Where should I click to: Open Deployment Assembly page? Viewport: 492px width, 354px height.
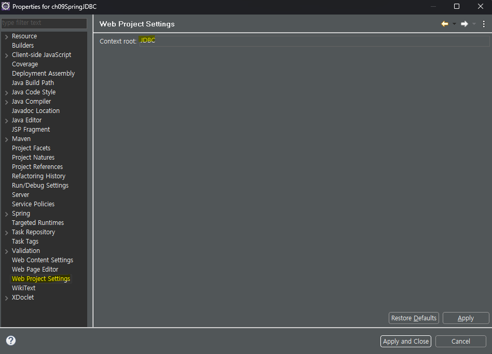43,73
